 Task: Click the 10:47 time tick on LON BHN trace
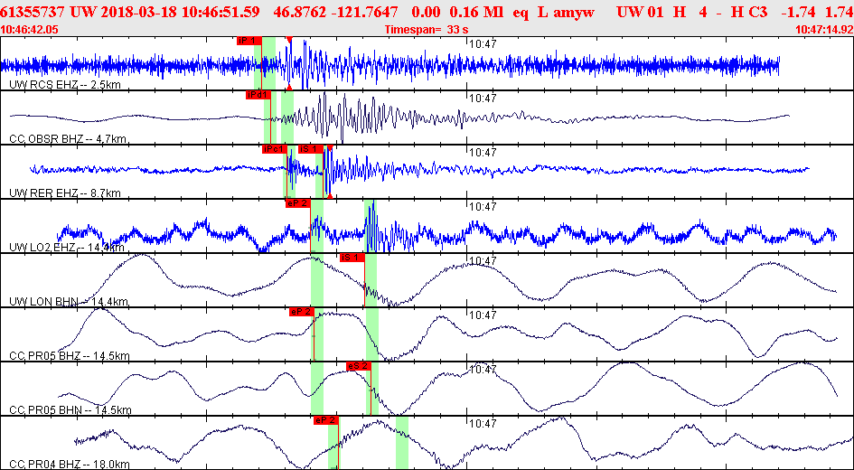tap(483, 261)
